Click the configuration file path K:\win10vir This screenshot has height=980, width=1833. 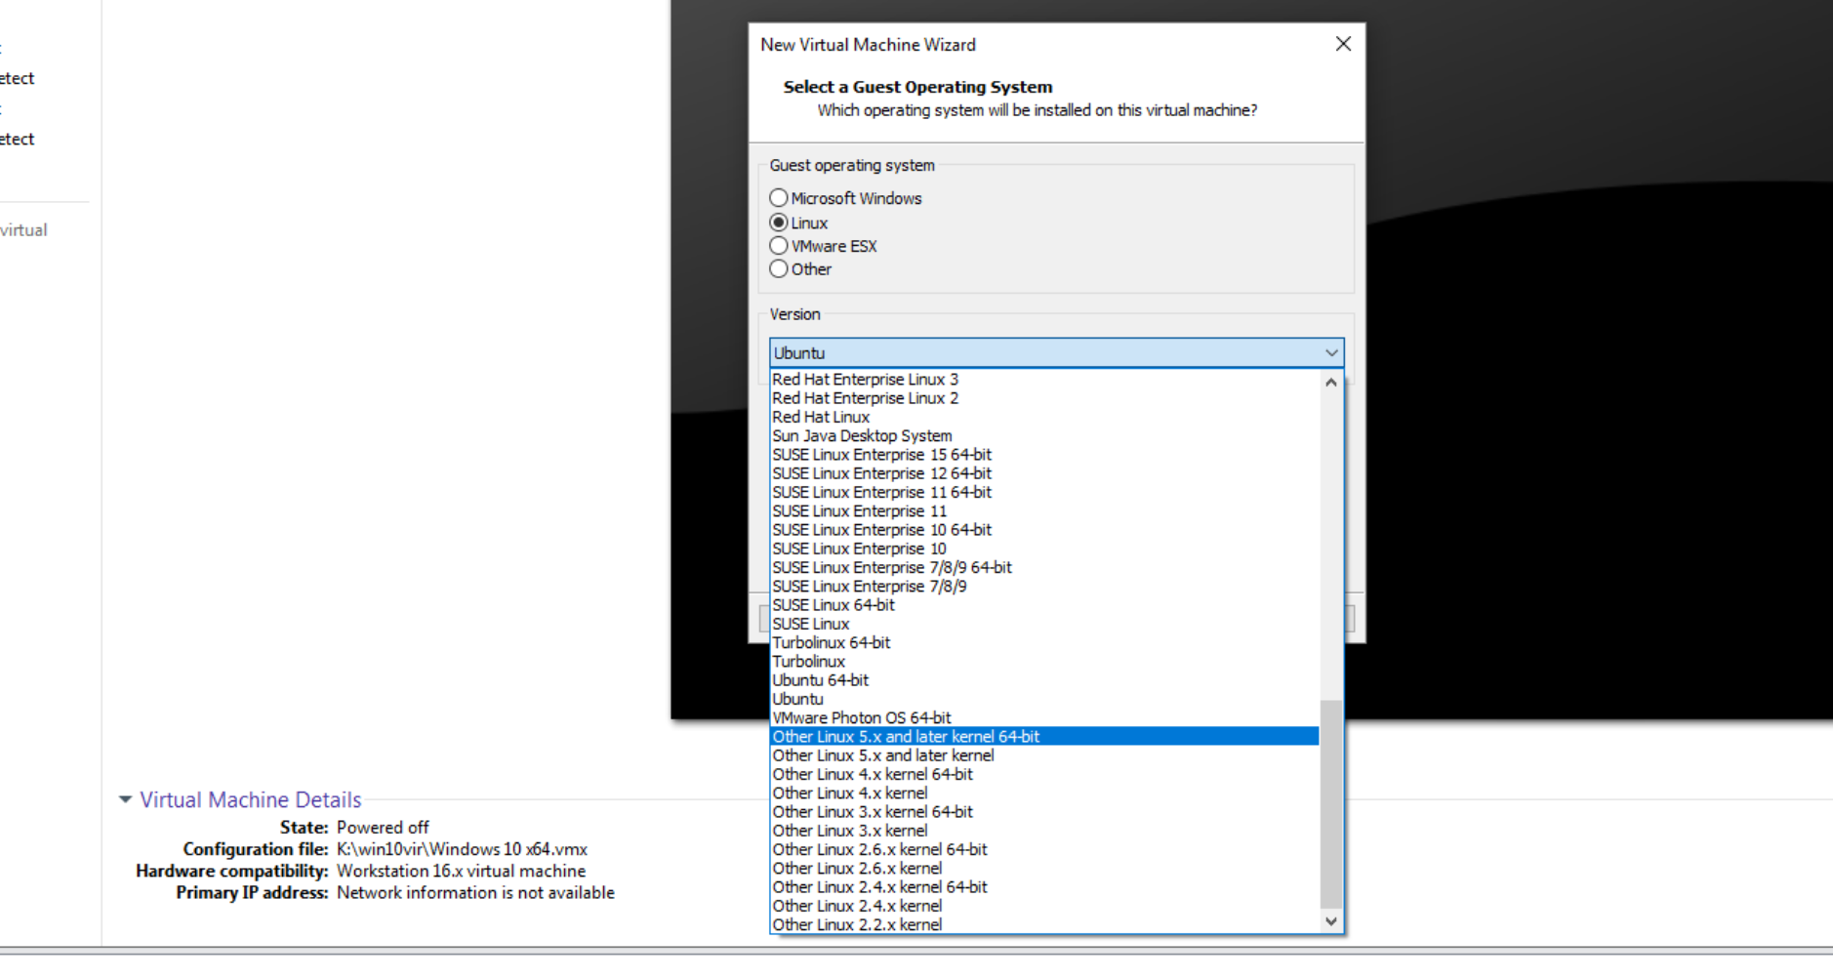pyautogui.click(x=462, y=849)
